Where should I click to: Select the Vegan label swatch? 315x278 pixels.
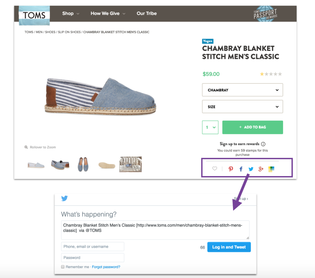coord(208,41)
